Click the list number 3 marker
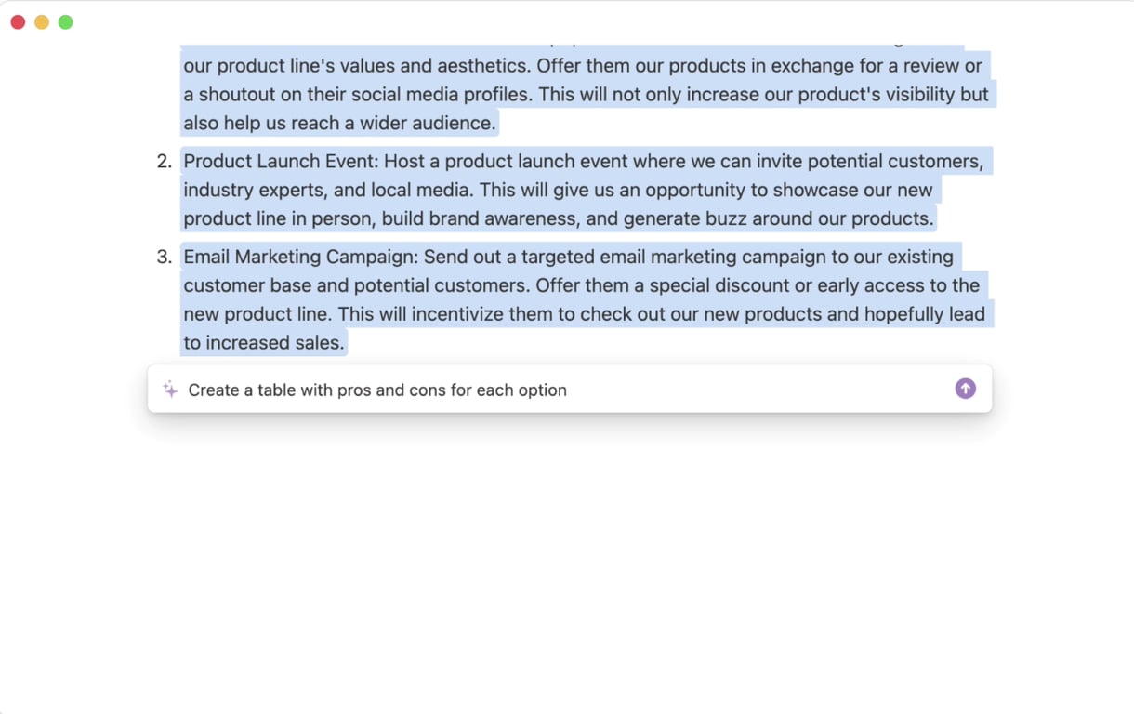The width and height of the screenshot is (1134, 714). point(164,258)
